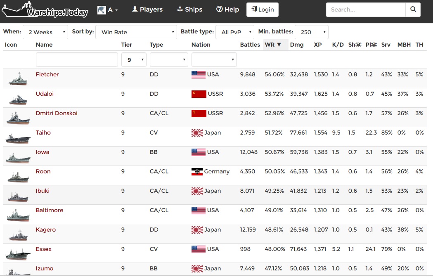
Task: Open the region selector globe dropdown
Action: (107, 10)
